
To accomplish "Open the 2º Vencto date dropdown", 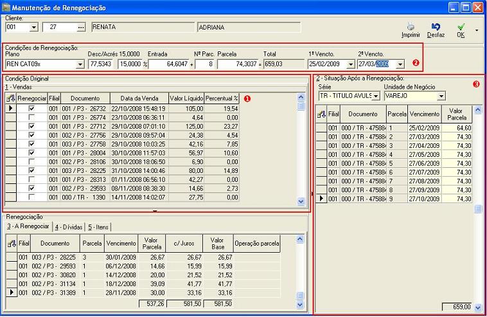I will 400,64.
